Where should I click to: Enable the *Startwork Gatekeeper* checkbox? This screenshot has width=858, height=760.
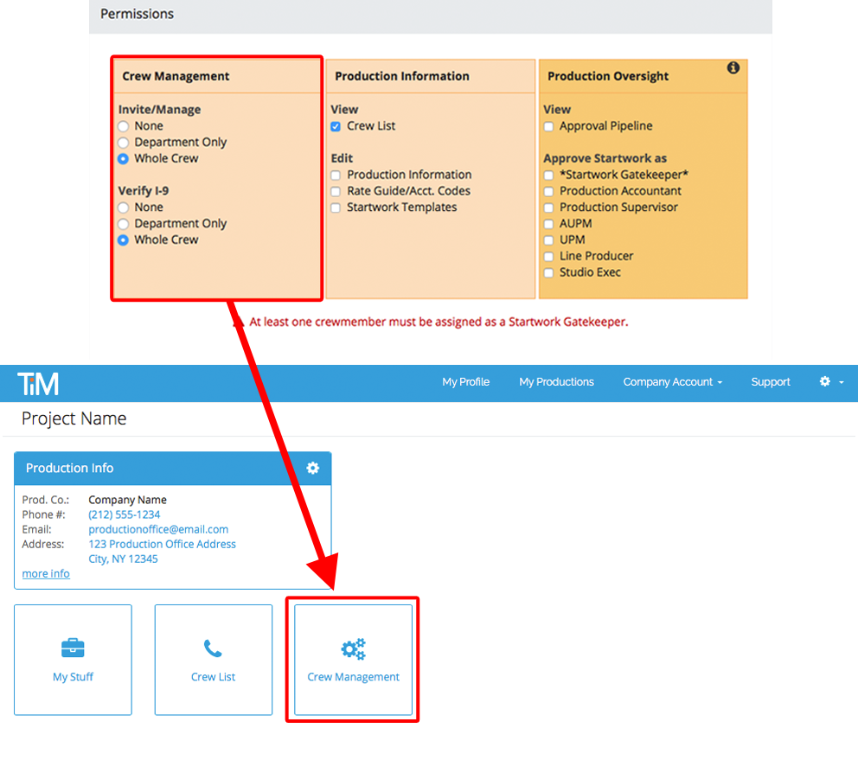coord(548,175)
